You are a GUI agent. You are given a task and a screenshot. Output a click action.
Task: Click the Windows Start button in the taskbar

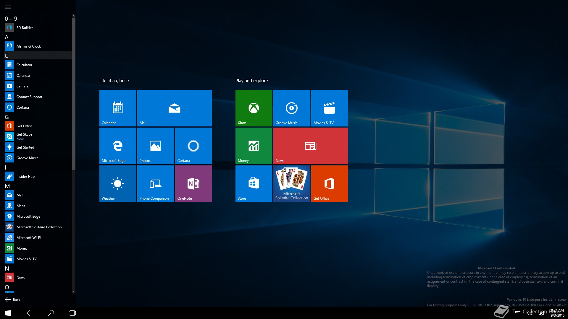[8, 313]
